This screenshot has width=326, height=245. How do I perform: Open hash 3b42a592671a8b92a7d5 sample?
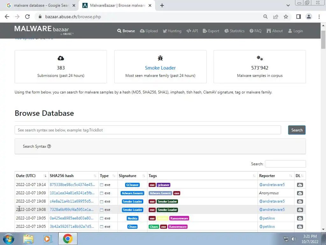pos(72,226)
